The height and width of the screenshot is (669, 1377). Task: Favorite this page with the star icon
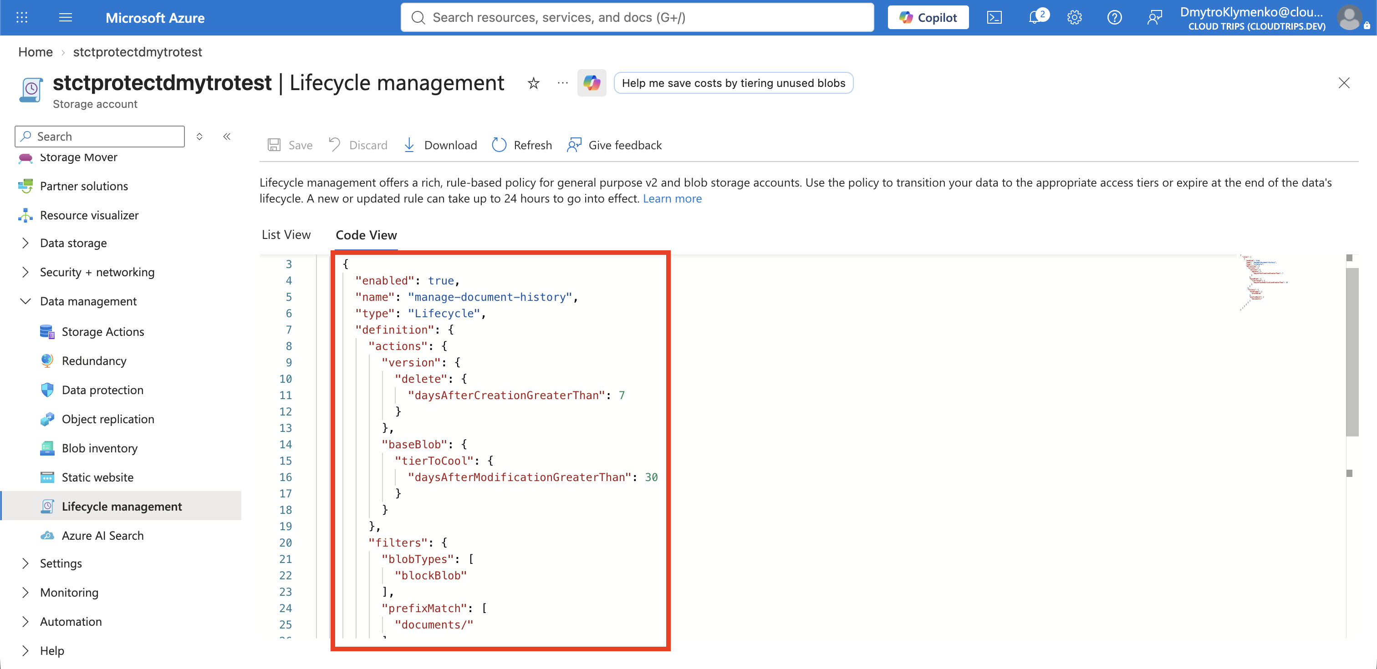point(534,83)
